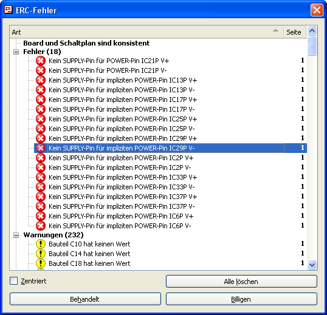This screenshot has width=327, height=315.
Task: Select 'Kein SUPPLY-Pin für POWER-Pin IC21P V-'
Action: pyautogui.click(x=108, y=70)
